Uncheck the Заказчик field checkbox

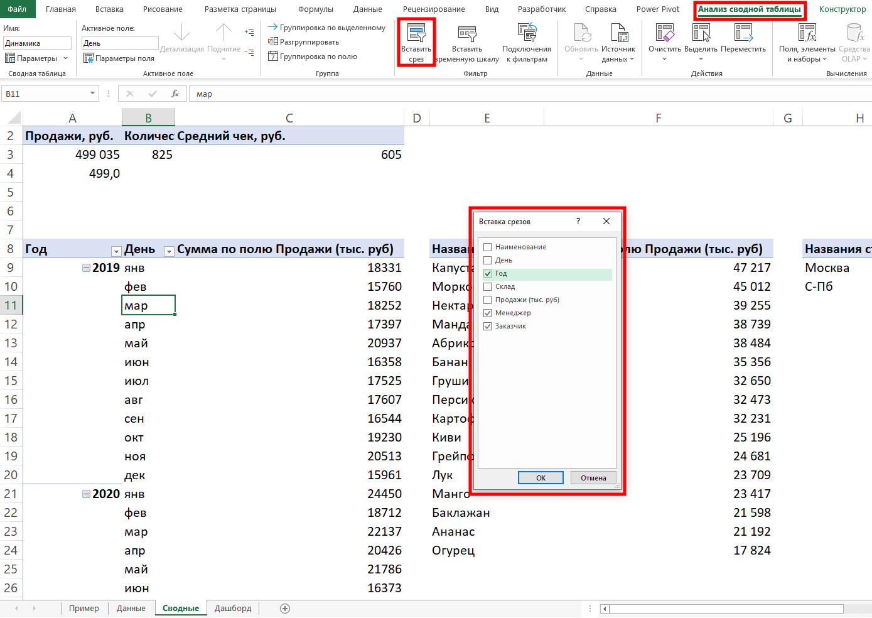[x=488, y=326]
